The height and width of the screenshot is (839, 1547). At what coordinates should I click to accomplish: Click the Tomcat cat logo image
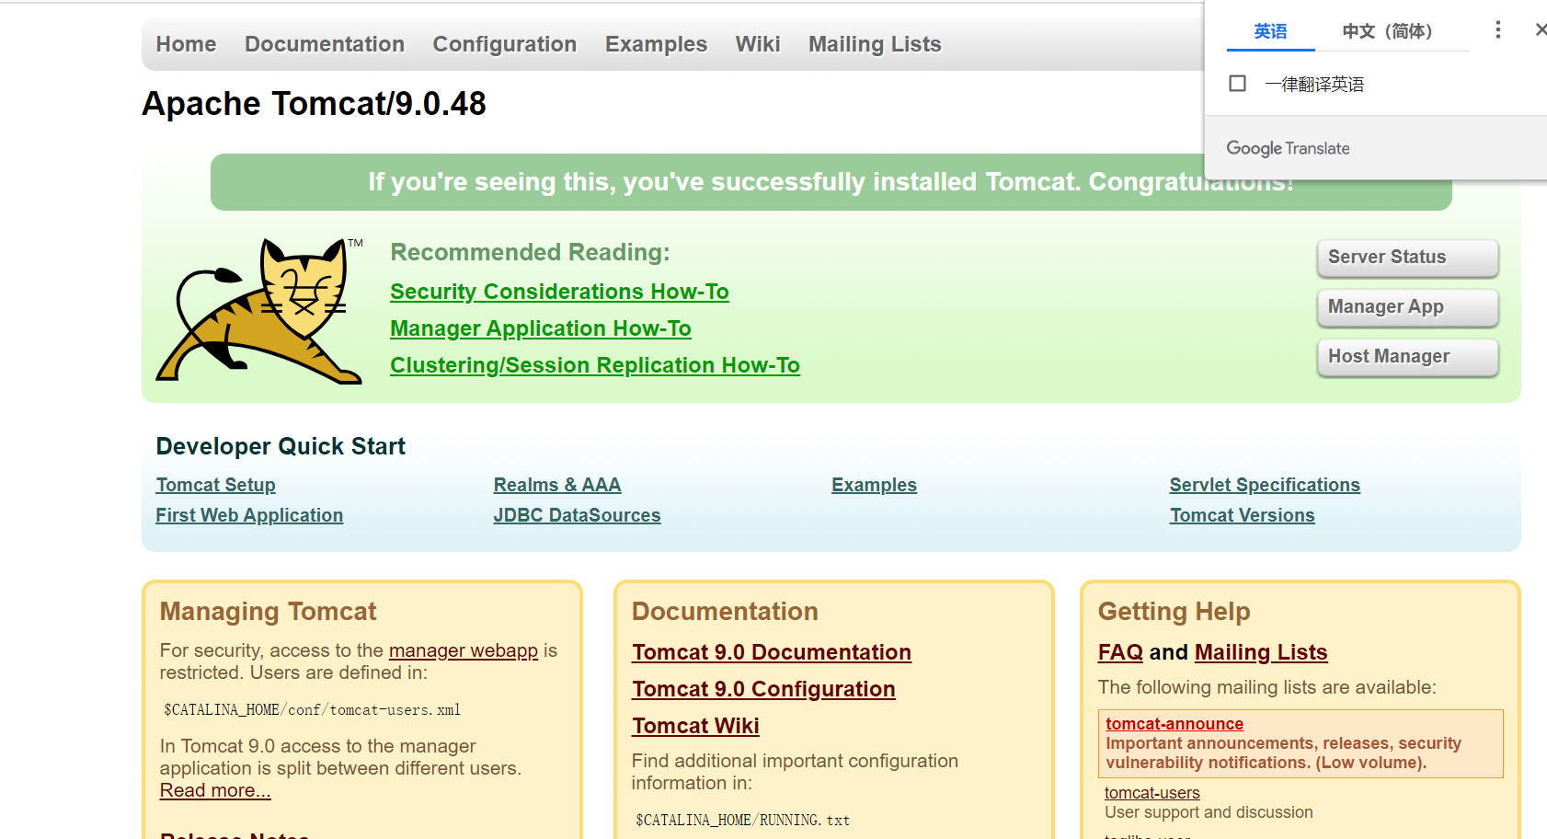(260, 310)
